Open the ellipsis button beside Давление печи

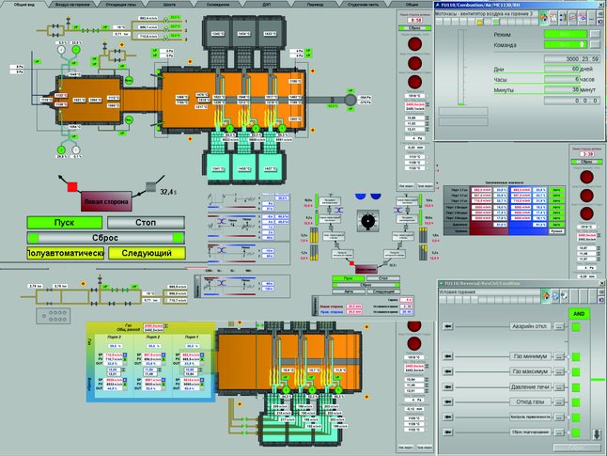(x=559, y=387)
